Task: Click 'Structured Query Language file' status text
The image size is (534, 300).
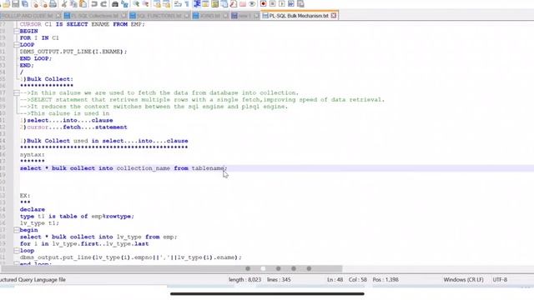Action: coord(33,280)
